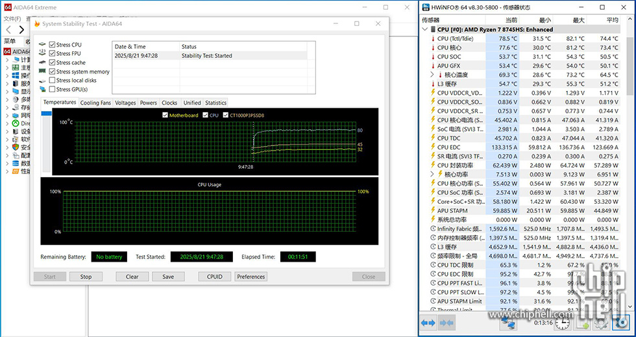Click the back arrow in AIDA64 toolbar
636x337 pixels.
tap(8, 30)
